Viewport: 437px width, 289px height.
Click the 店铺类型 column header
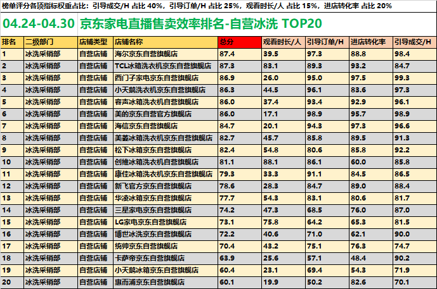[95, 42]
